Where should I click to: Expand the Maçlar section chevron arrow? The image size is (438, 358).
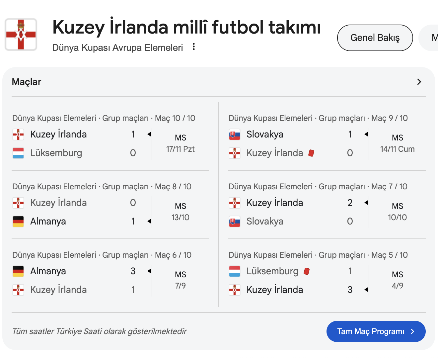[x=419, y=82]
